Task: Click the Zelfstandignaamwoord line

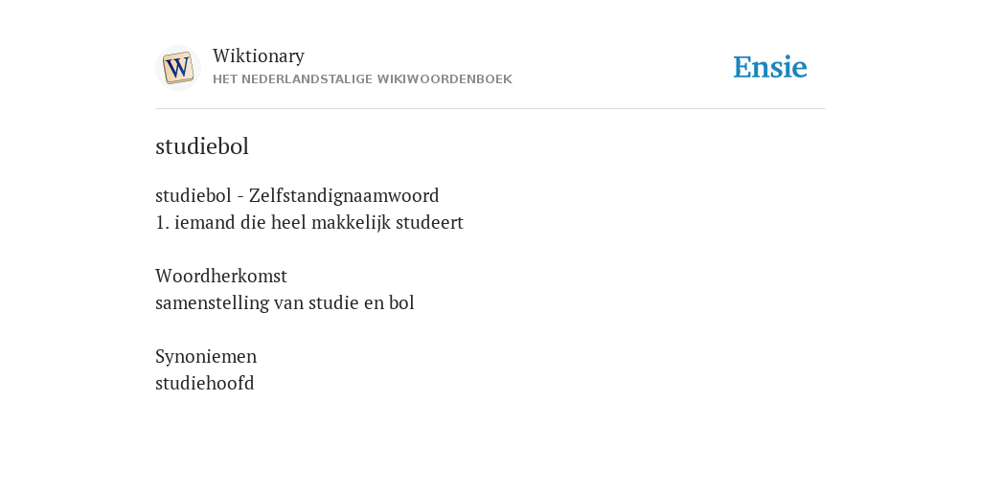Action: coord(297,195)
